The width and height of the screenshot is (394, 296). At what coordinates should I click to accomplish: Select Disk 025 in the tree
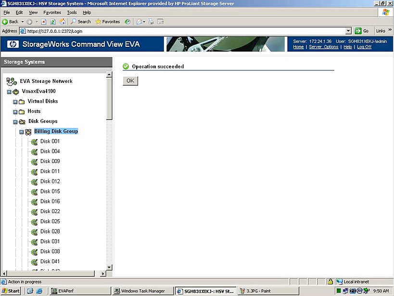pyautogui.click(x=50, y=221)
